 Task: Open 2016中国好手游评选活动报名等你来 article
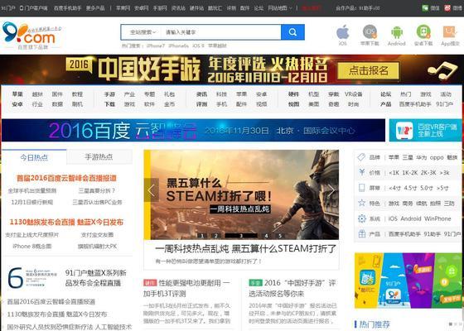click(x=292, y=288)
